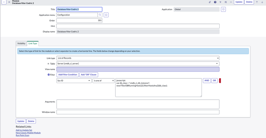Remove the Sys ID filter condition
This screenshot has width=266, height=138.
tap(220, 81)
